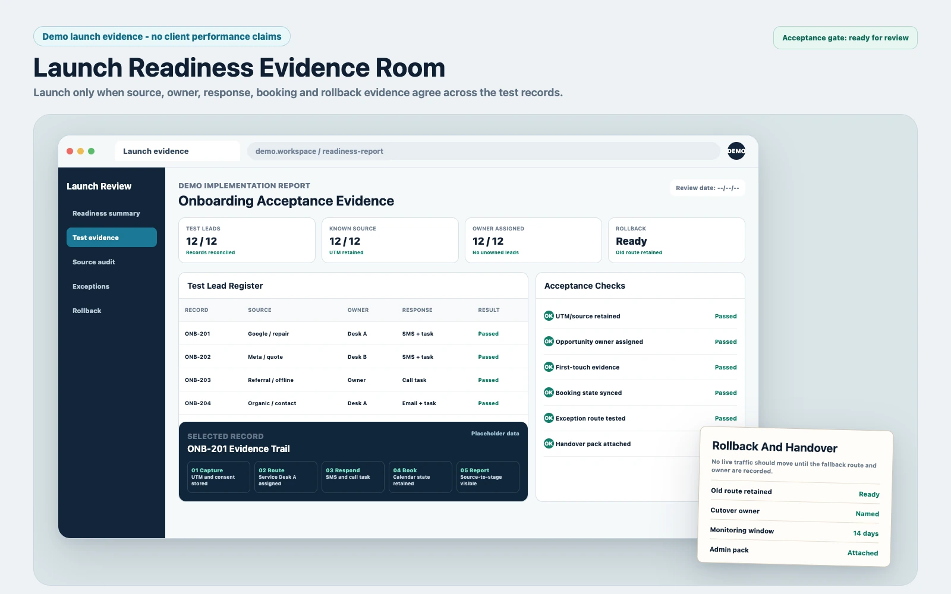
Task: Click Passed result for ONB-203
Action: click(x=489, y=380)
